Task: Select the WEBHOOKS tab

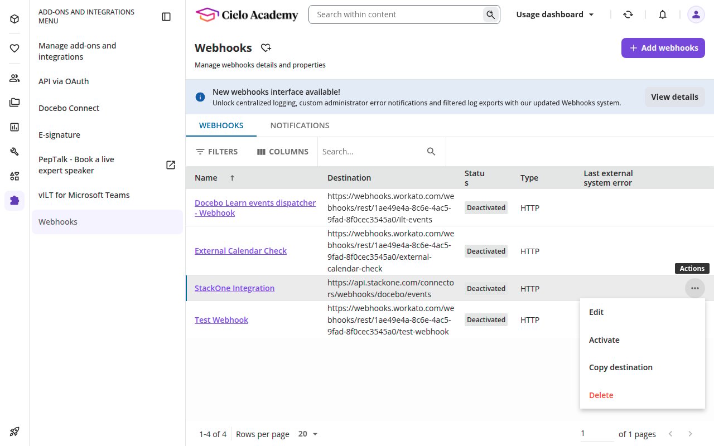Action: click(221, 125)
